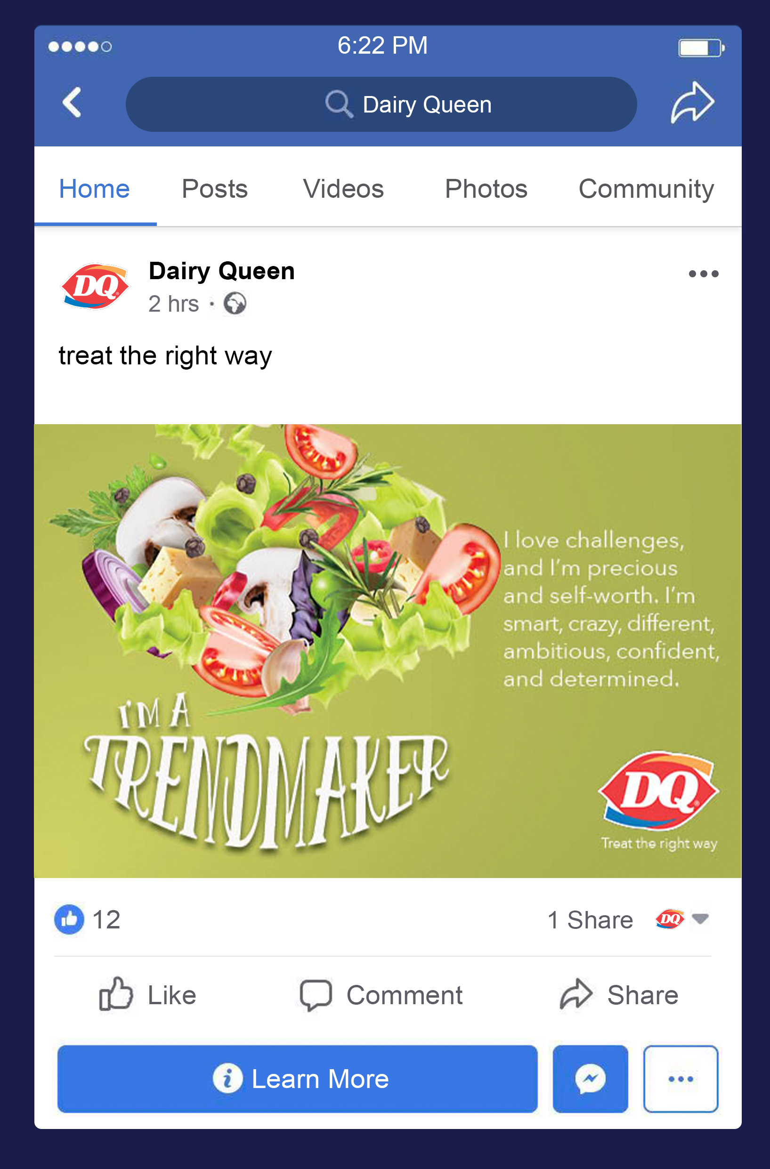
Task: Click the Dairy Queen search field
Action: coord(381,104)
